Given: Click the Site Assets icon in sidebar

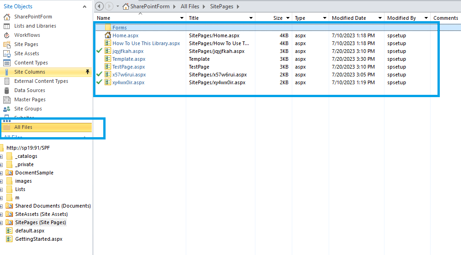Looking at the screenshot, I should [x=7, y=54].
